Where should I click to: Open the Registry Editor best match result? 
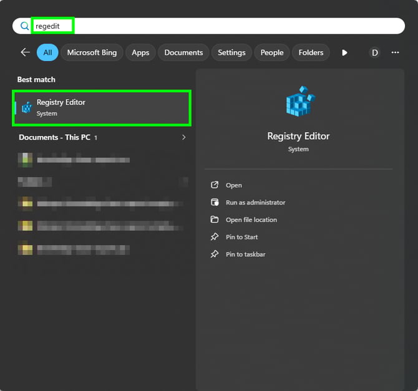tap(102, 108)
